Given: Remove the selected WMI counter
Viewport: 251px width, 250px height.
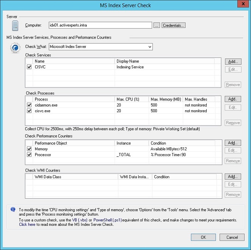Looking at the screenshot, I should pos(233,194).
